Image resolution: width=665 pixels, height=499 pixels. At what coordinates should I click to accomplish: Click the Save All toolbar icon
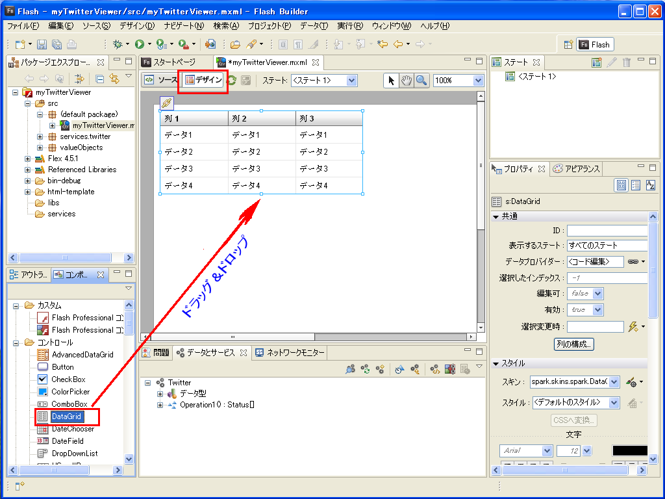tap(56, 44)
